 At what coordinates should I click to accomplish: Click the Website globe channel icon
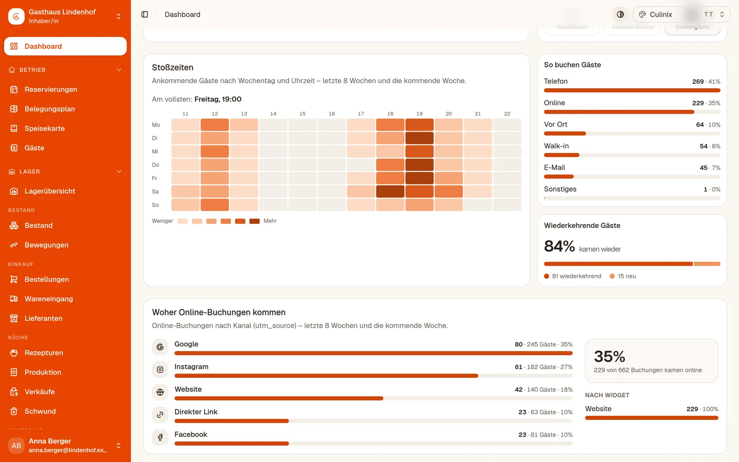tap(160, 392)
